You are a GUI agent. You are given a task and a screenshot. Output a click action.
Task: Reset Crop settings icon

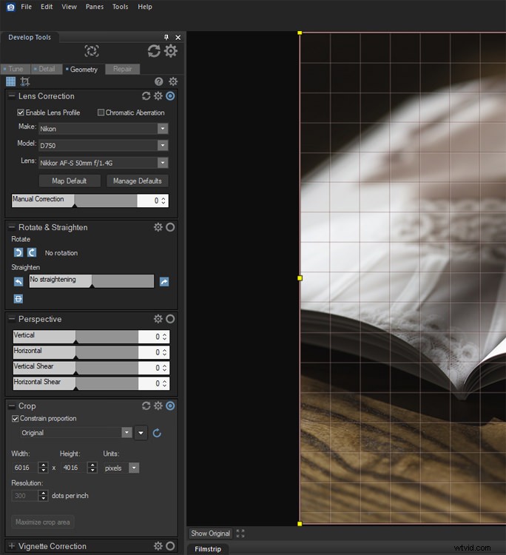(x=146, y=406)
